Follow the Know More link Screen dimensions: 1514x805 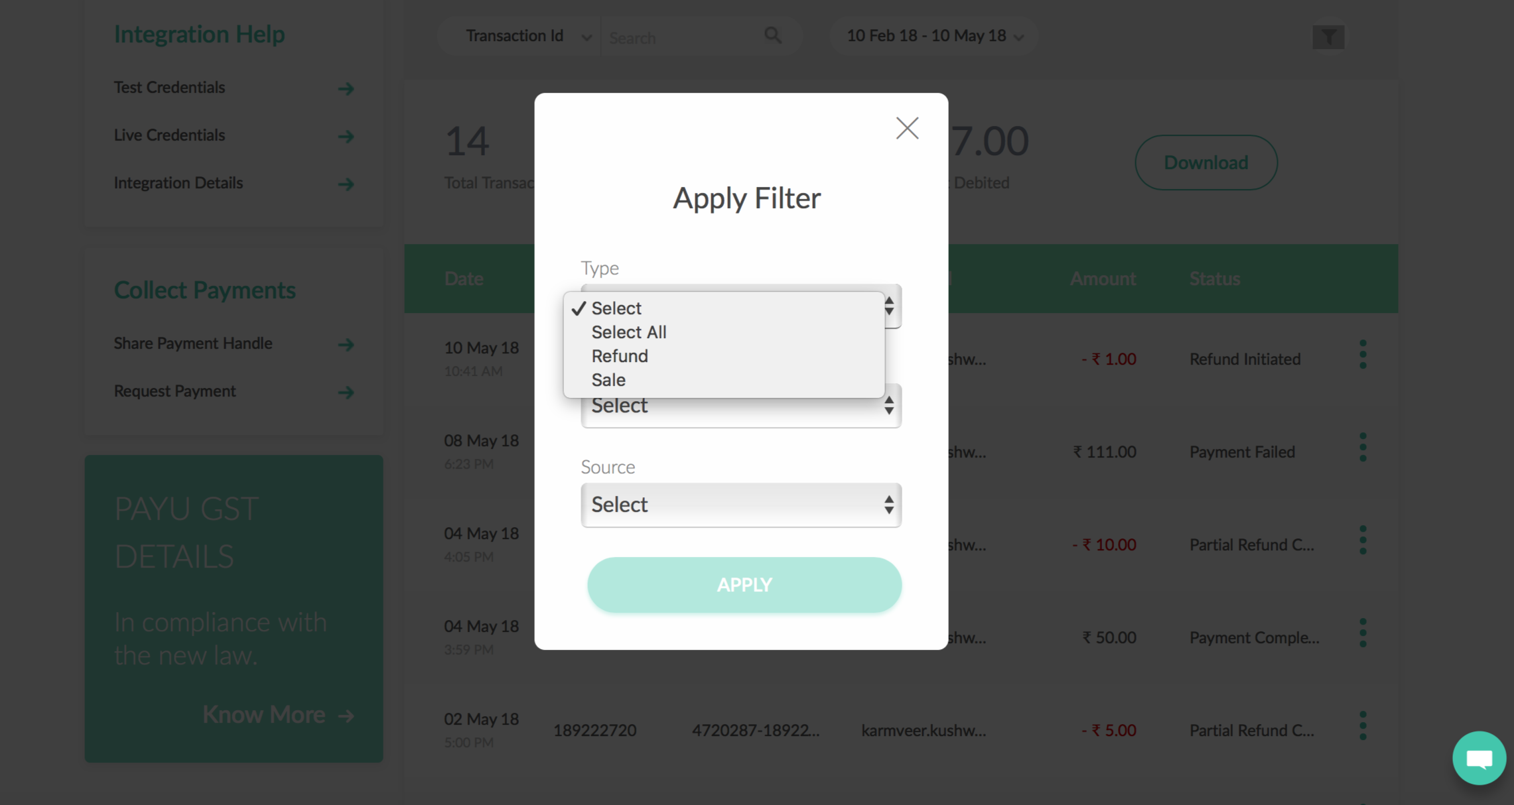278,715
